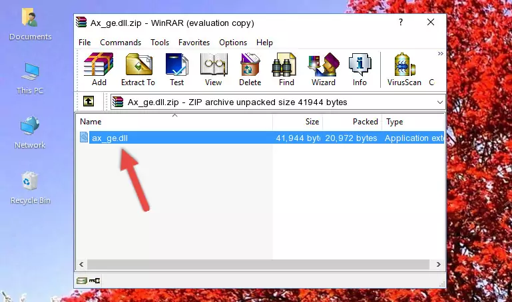Click the Add toolbar icon
This screenshot has height=302, width=512.
point(99,69)
